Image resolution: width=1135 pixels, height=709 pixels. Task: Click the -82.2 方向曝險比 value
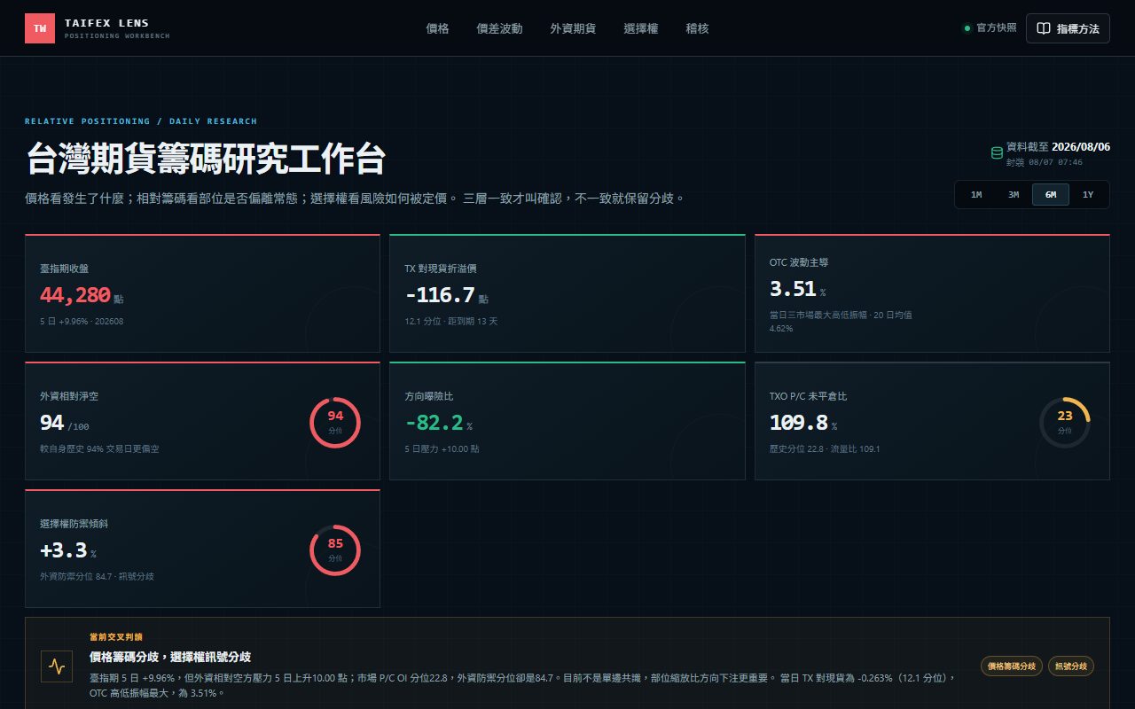[x=434, y=423]
